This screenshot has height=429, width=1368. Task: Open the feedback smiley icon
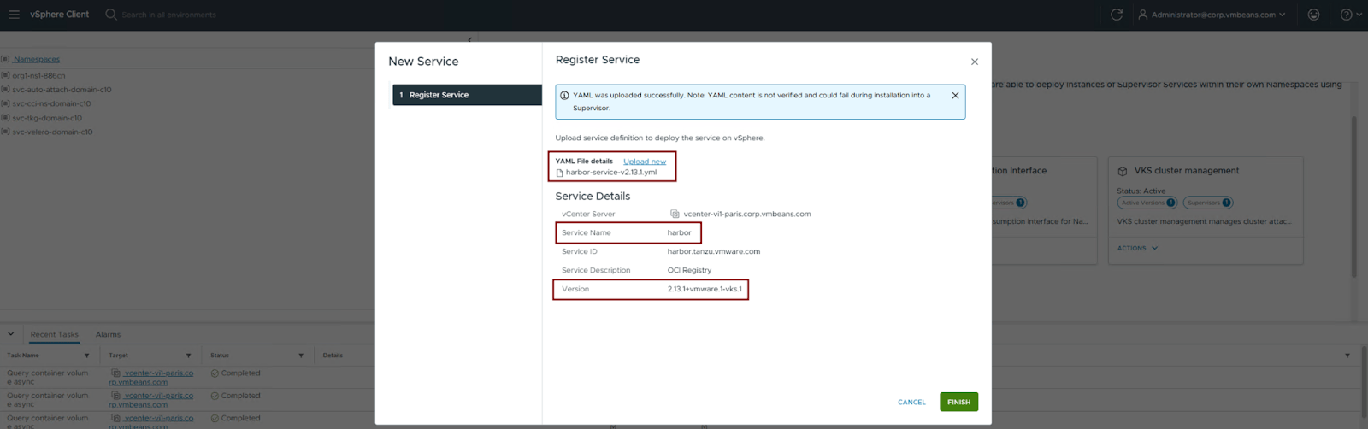[x=1313, y=15]
